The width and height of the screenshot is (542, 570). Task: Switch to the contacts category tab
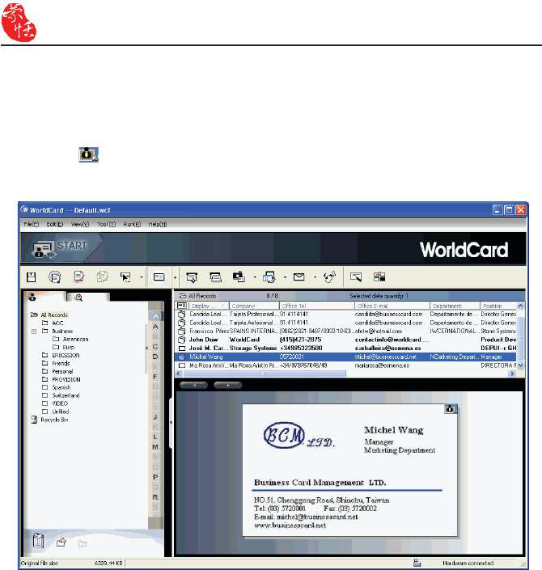(44, 297)
